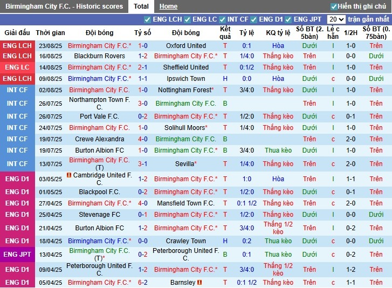Click the ENG D1 label dated 03/05/25

17,179
